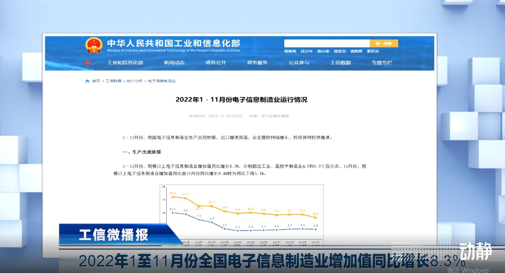505x273 pixels.
Task: Click the 统计分析 breadcrumb link
Action: click(134, 81)
